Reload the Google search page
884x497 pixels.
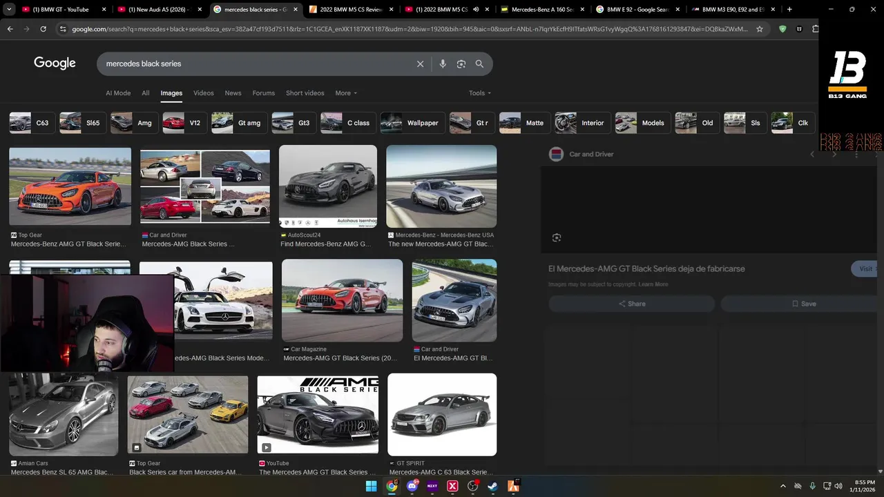(43, 29)
